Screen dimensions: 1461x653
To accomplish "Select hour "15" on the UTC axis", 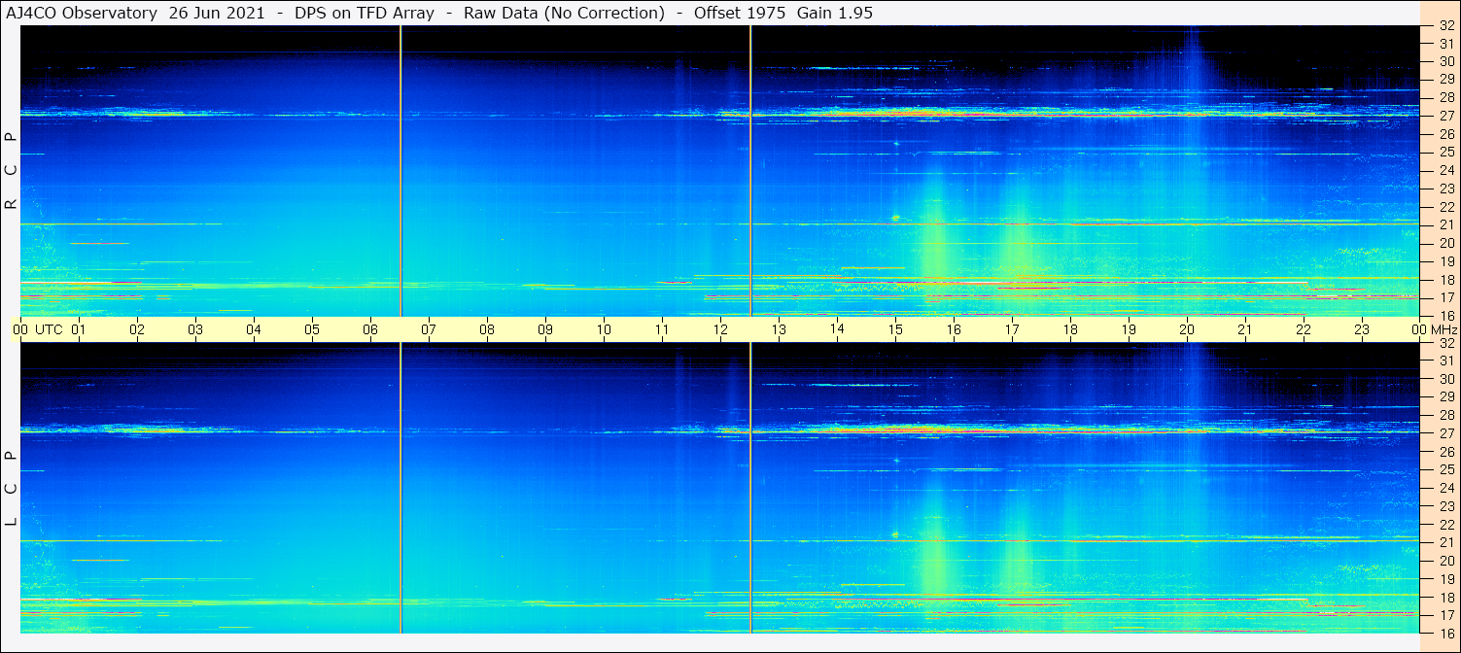I will pyautogui.click(x=895, y=329).
